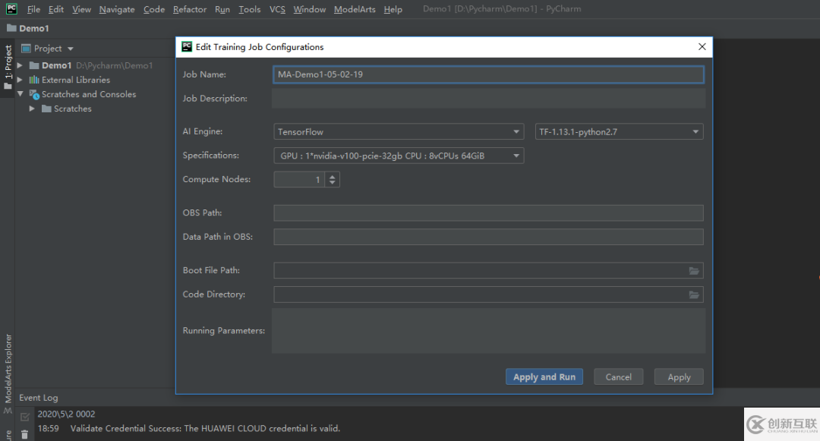Close the Edit Training Job Configurations dialog
Image resolution: width=820 pixels, height=441 pixels.
point(702,47)
